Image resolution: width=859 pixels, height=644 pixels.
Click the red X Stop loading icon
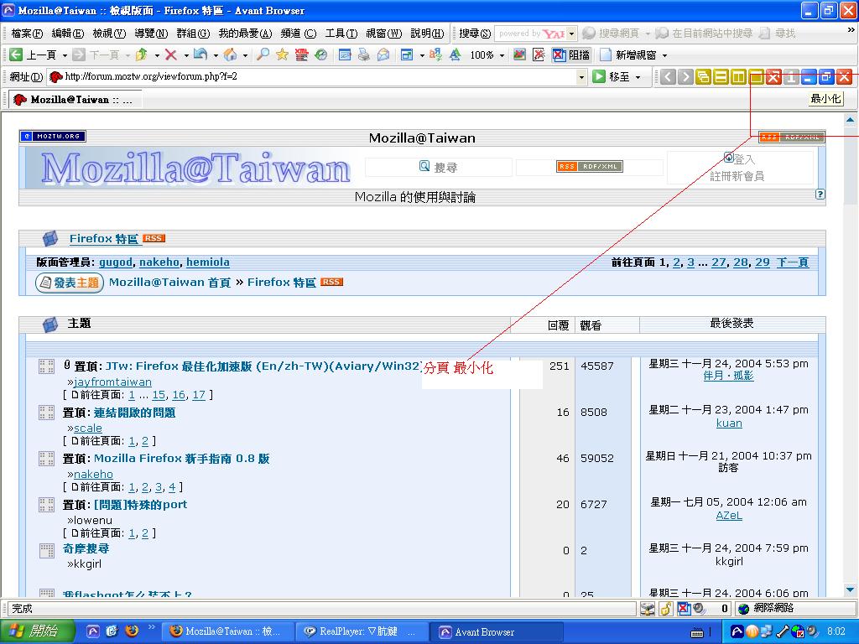pos(171,55)
